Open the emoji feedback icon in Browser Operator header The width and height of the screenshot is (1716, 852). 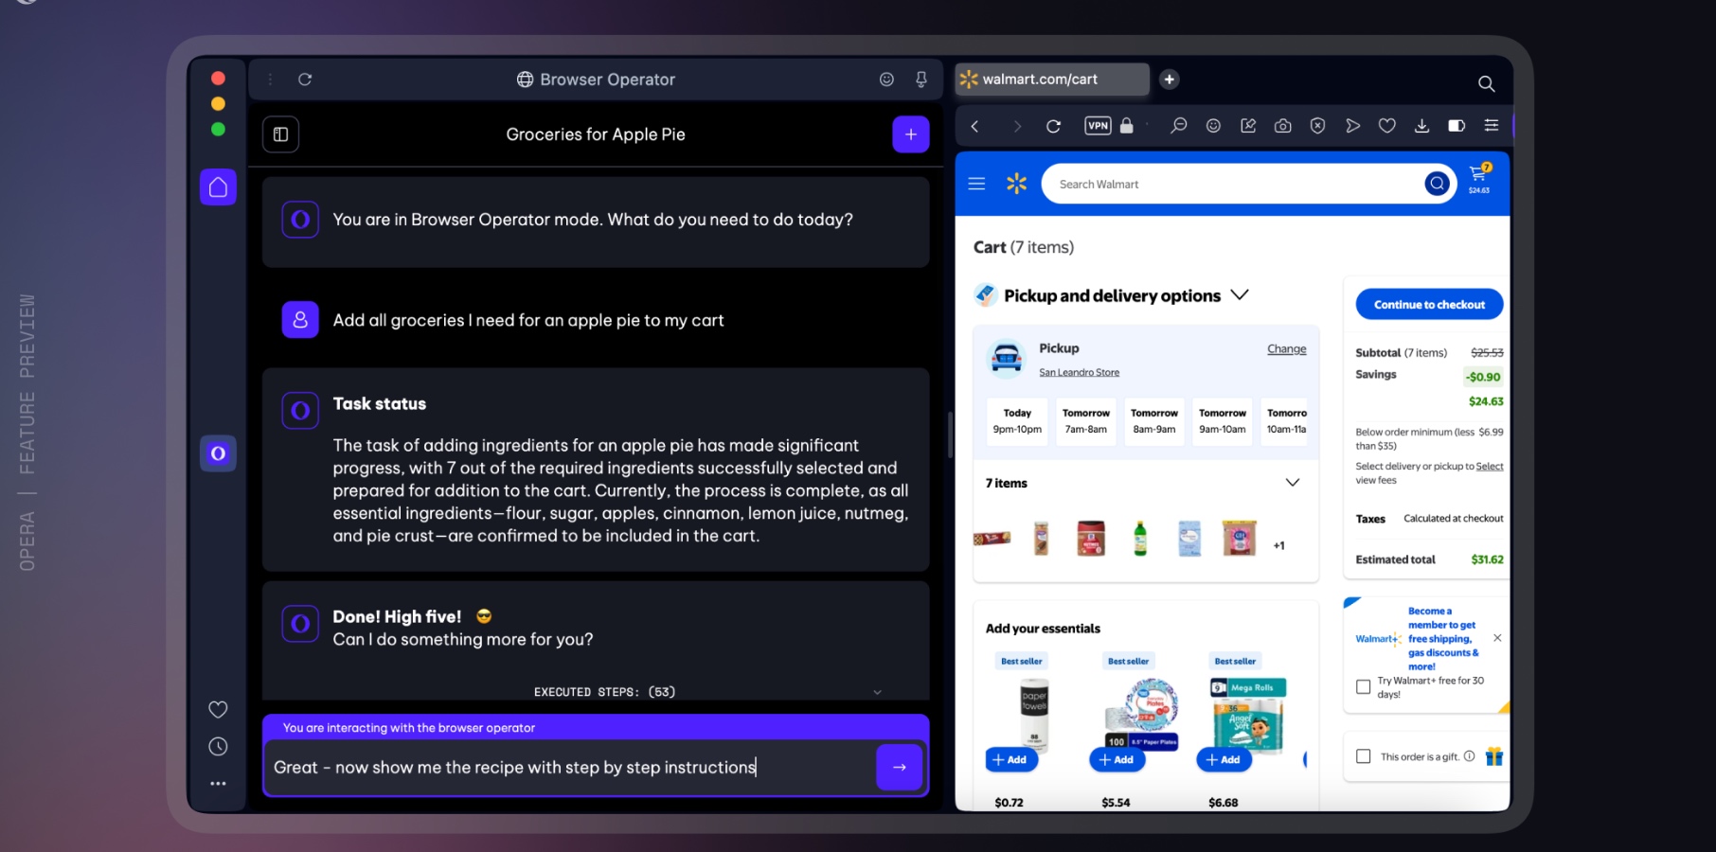pyautogui.click(x=886, y=80)
